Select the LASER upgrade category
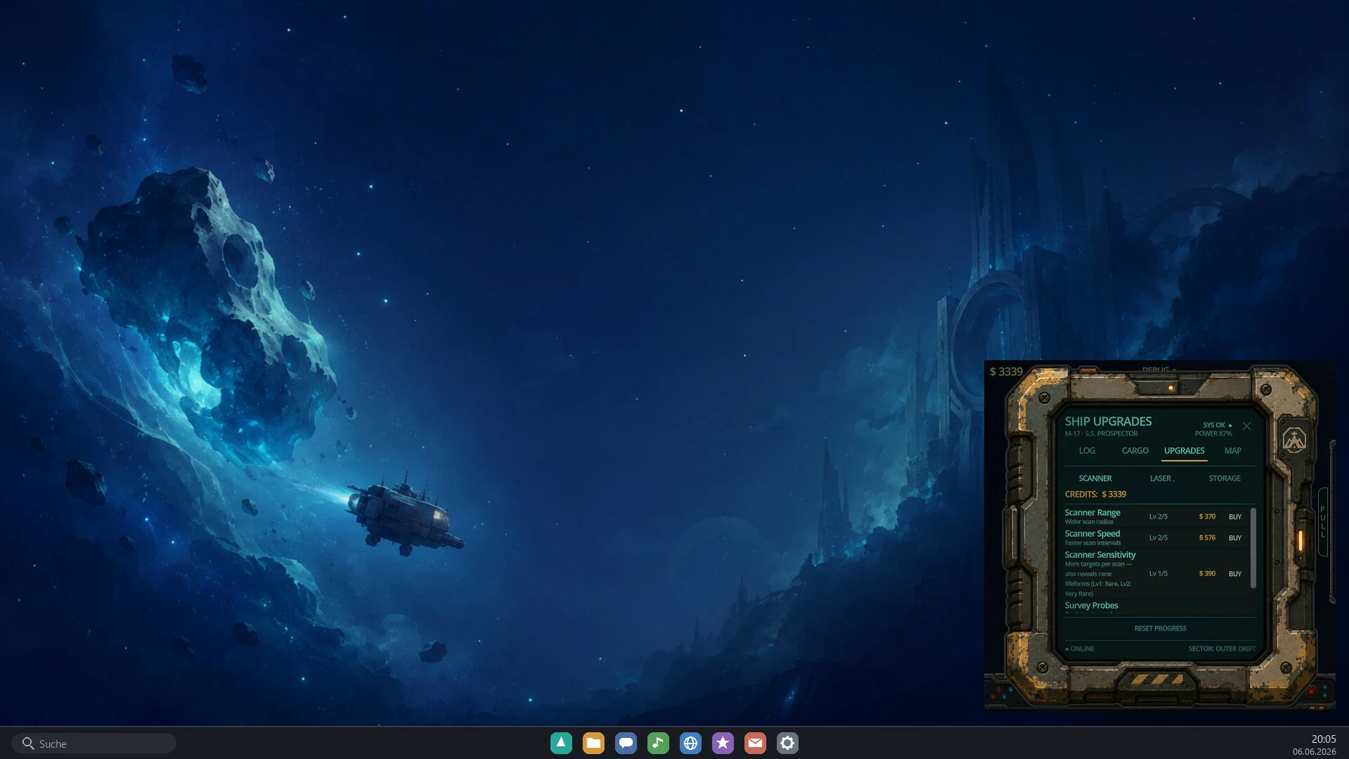 click(1161, 479)
